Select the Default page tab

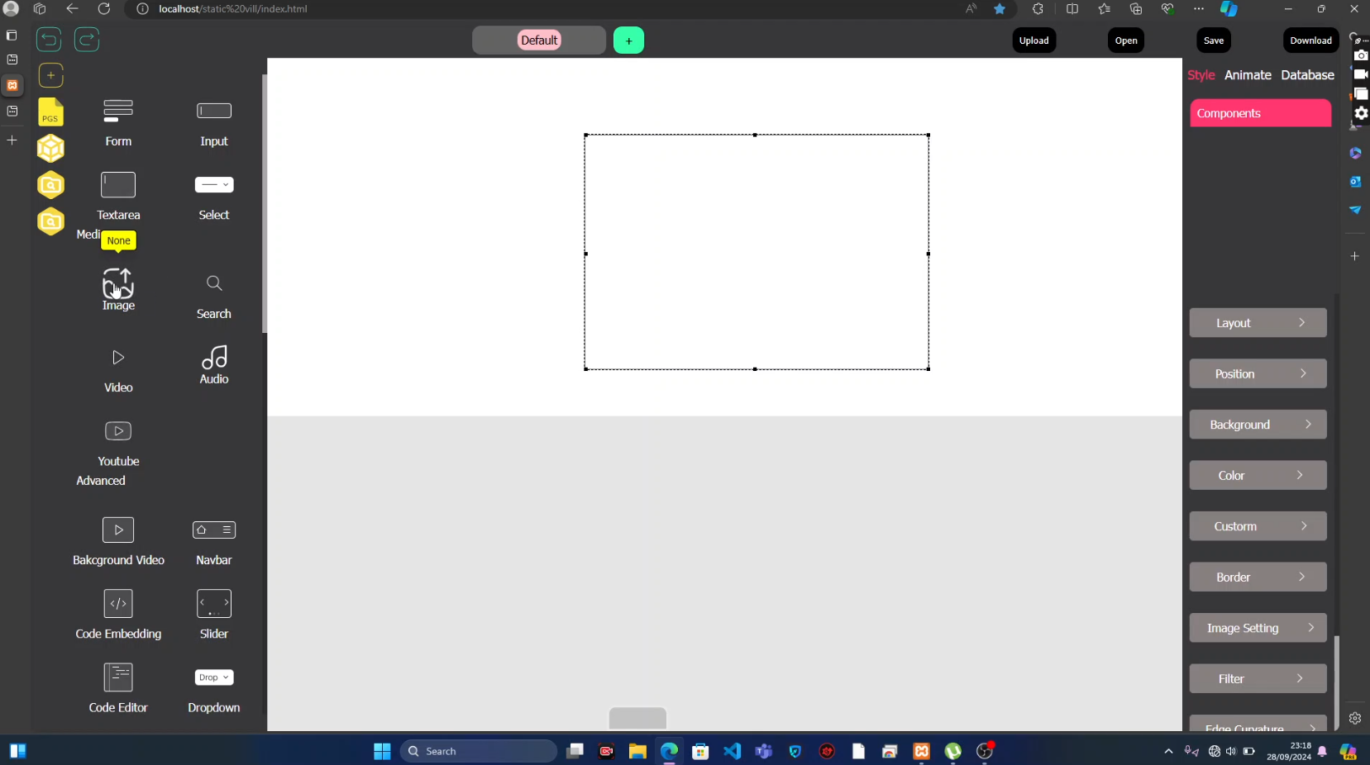coord(539,40)
